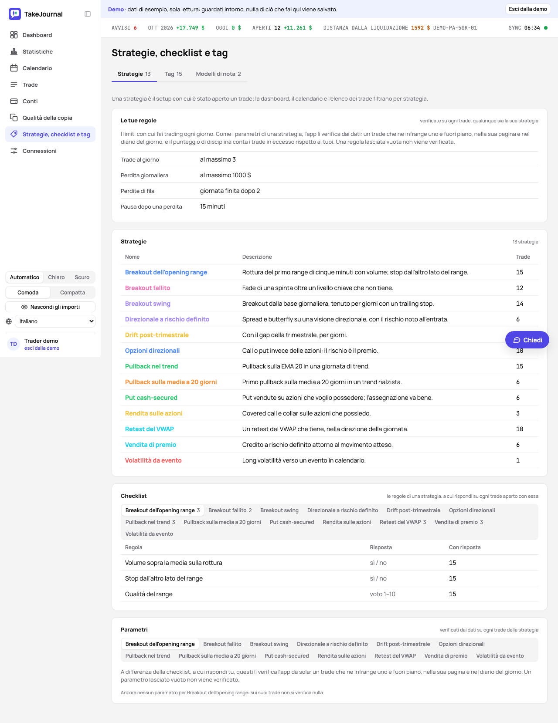Click the AVVISI 6 indicator in the status bar
Viewport: 558px width, 723px height.
[x=124, y=28]
